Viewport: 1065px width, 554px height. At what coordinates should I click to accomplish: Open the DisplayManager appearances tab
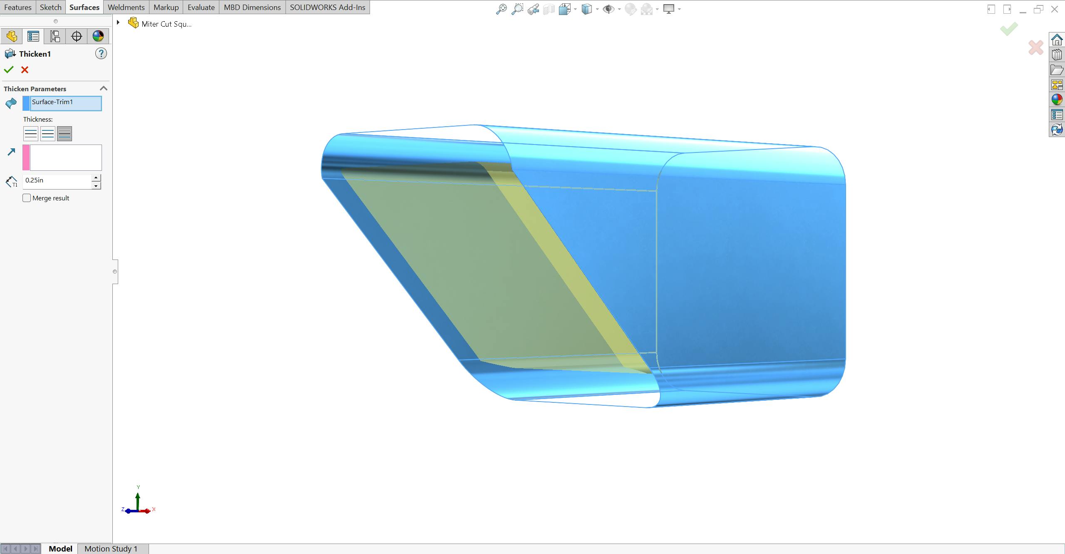click(98, 36)
